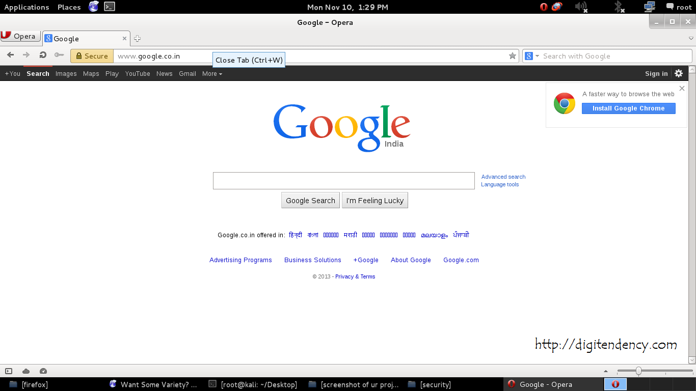Switch Google to Malayalam language link
The width and height of the screenshot is (696, 391).
tap(434, 235)
